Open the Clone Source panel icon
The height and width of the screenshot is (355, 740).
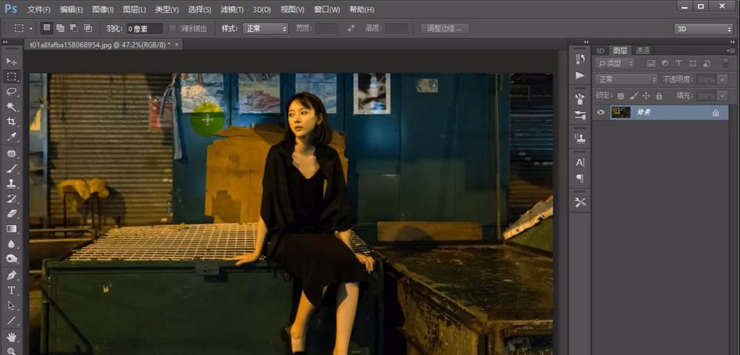(x=580, y=138)
